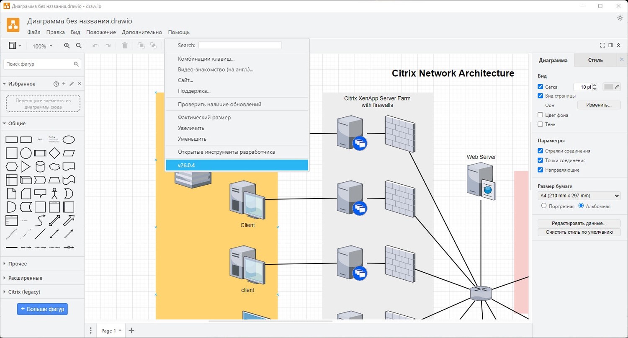Uncheck the Сетка grid checkbox

540,87
